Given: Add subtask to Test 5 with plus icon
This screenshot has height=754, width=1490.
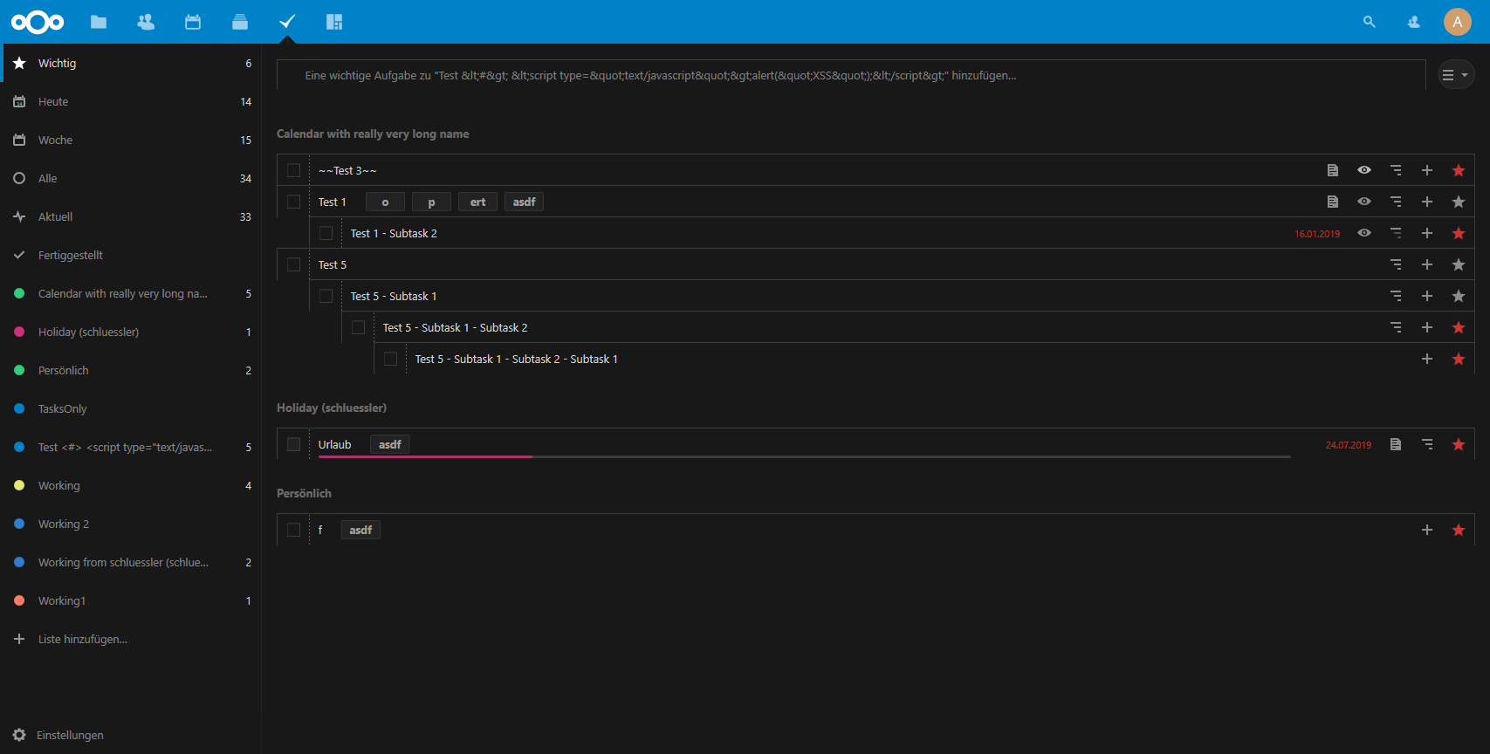Looking at the screenshot, I should tap(1427, 264).
